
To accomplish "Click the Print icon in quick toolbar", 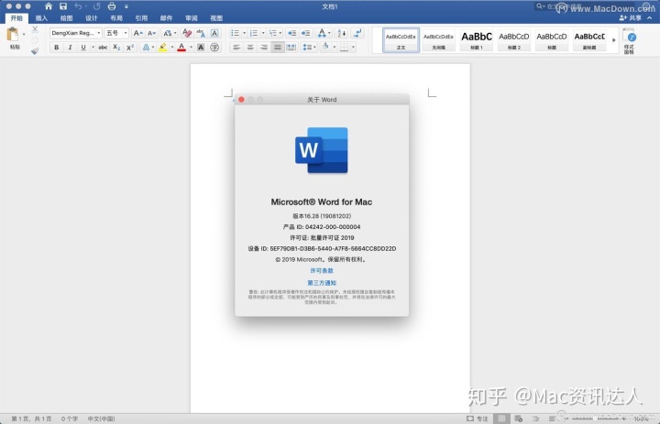I will (x=112, y=6).
